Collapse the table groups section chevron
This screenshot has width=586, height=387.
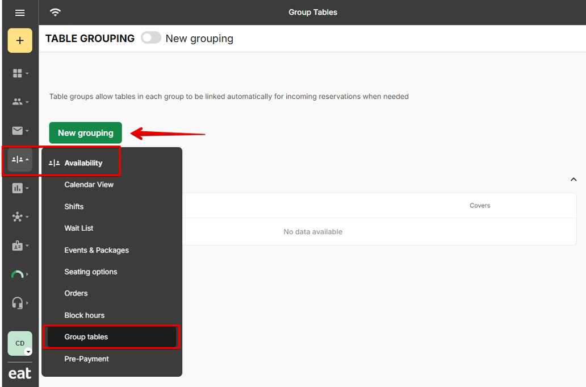click(x=574, y=180)
